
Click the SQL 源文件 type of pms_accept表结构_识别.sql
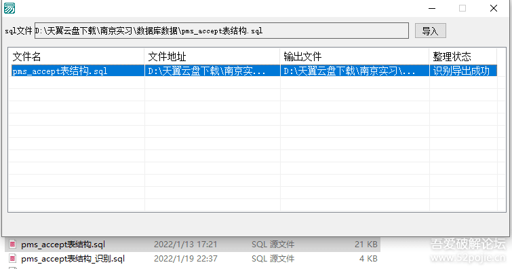(273, 259)
